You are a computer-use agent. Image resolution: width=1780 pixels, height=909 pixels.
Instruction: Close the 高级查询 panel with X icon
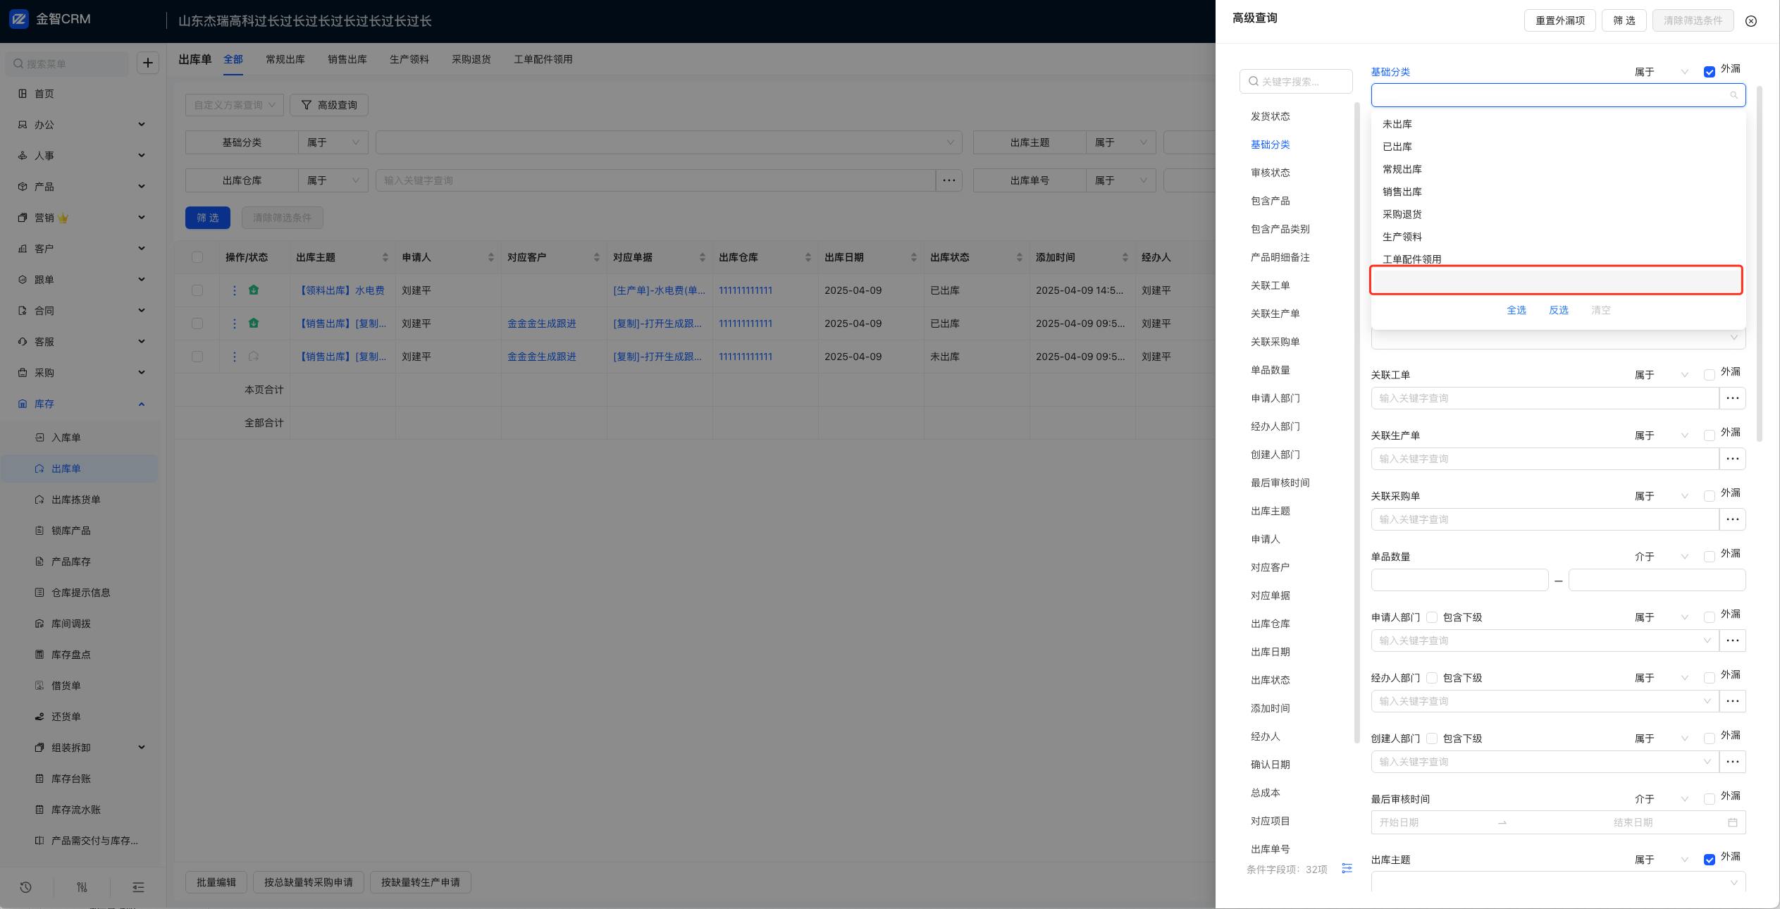click(x=1751, y=21)
